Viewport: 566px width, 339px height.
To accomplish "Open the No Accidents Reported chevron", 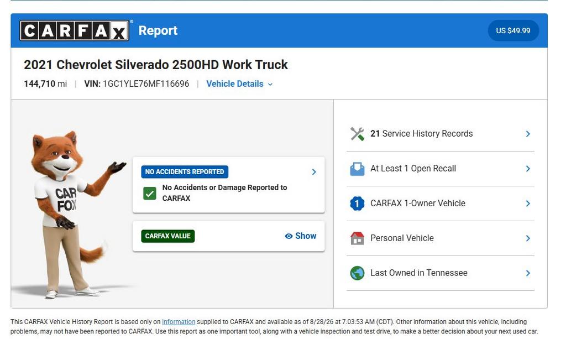I will click(x=314, y=172).
